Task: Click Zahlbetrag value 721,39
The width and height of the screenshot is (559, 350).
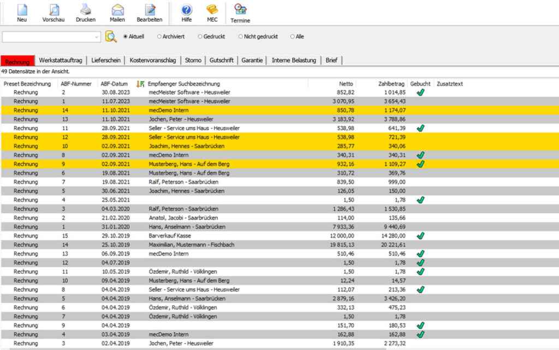Action: click(x=397, y=137)
